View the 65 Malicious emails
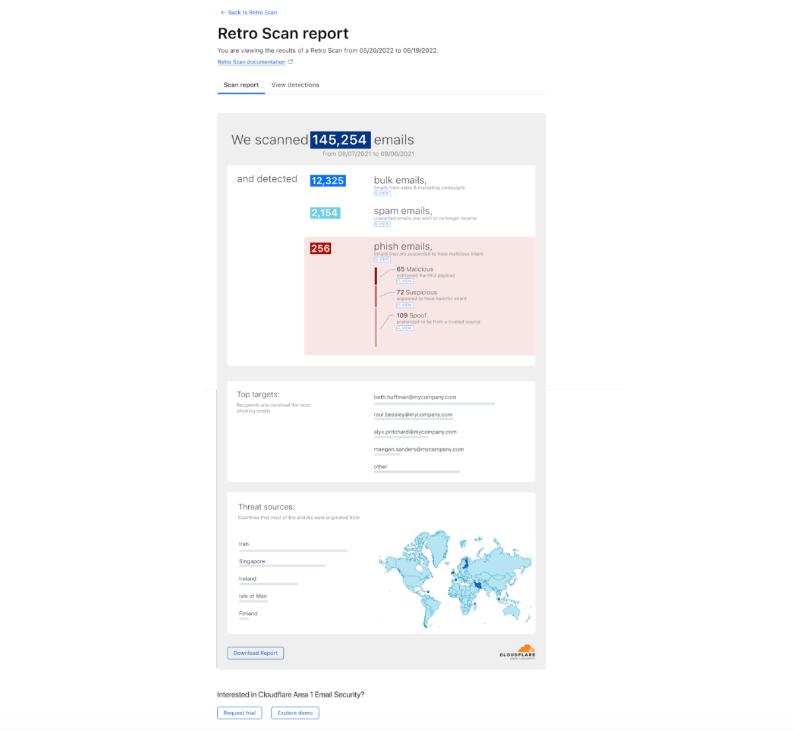The image size is (794, 731). [405, 282]
